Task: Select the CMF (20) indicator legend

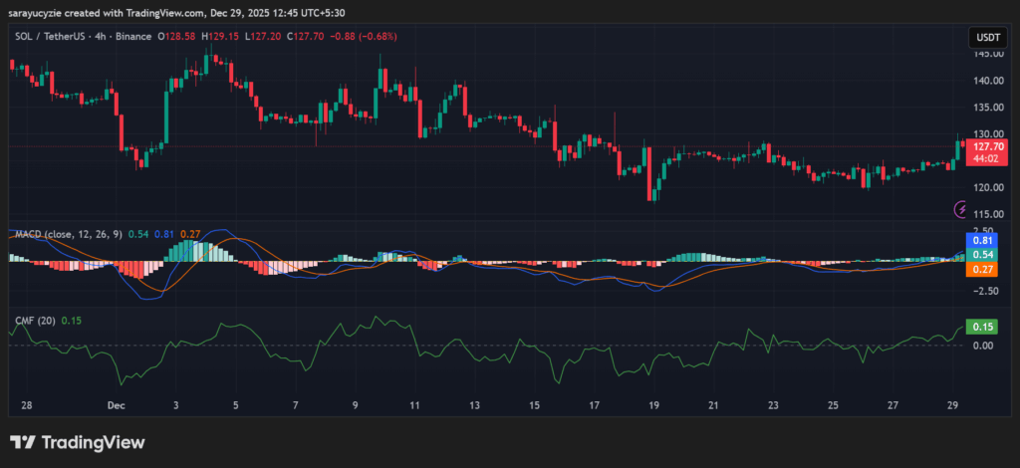Action: tap(35, 320)
